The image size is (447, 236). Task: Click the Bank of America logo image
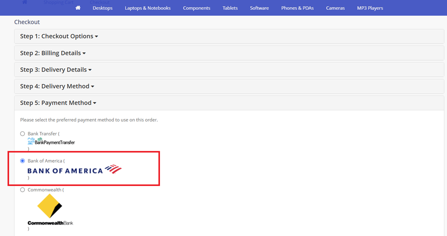pos(74,169)
